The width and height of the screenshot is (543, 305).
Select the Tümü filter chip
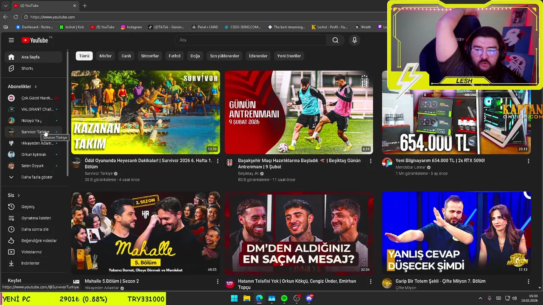84,56
